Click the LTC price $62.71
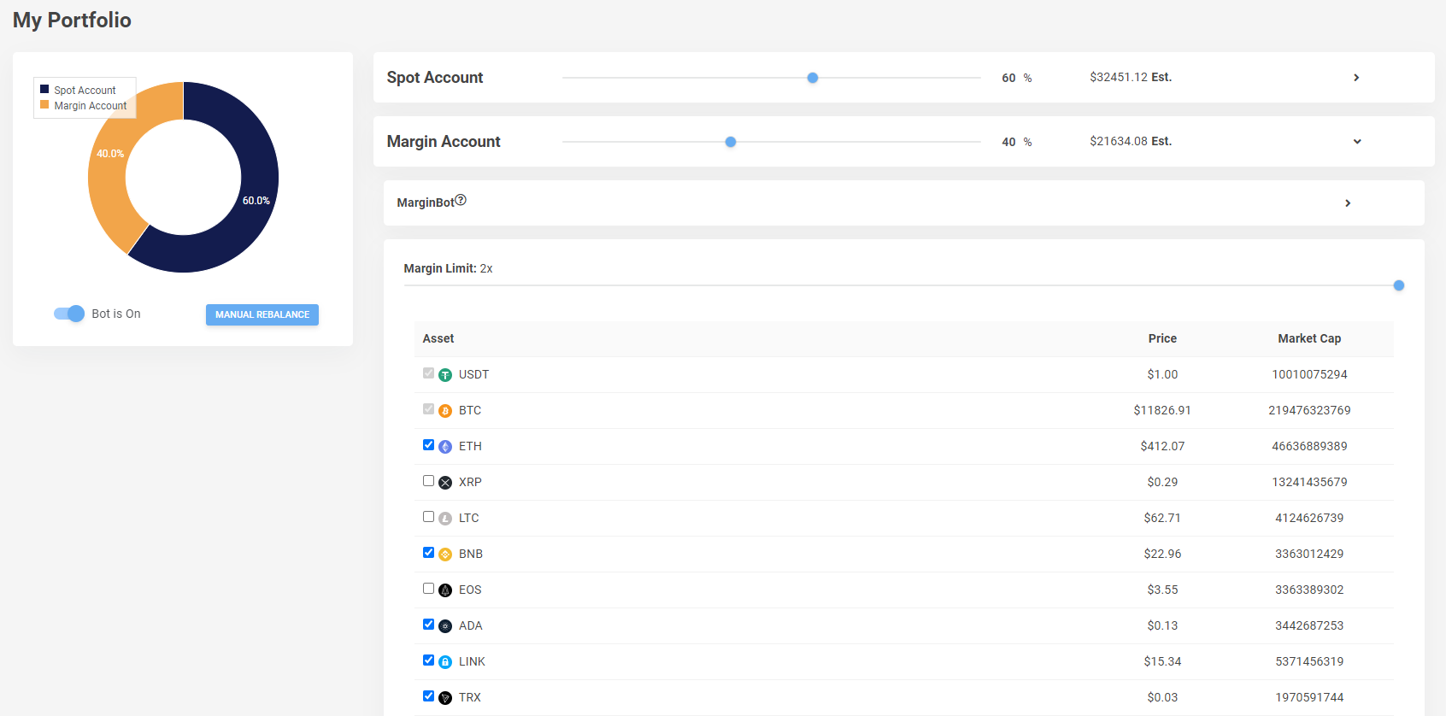 pyautogui.click(x=1162, y=518)
